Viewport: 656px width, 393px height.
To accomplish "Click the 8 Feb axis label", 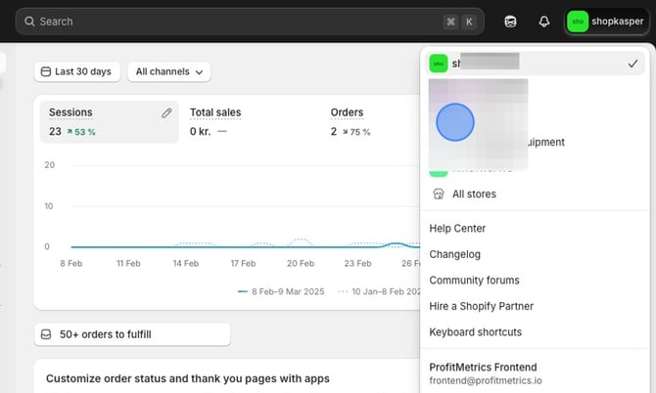I will click(x=71, y=264).
